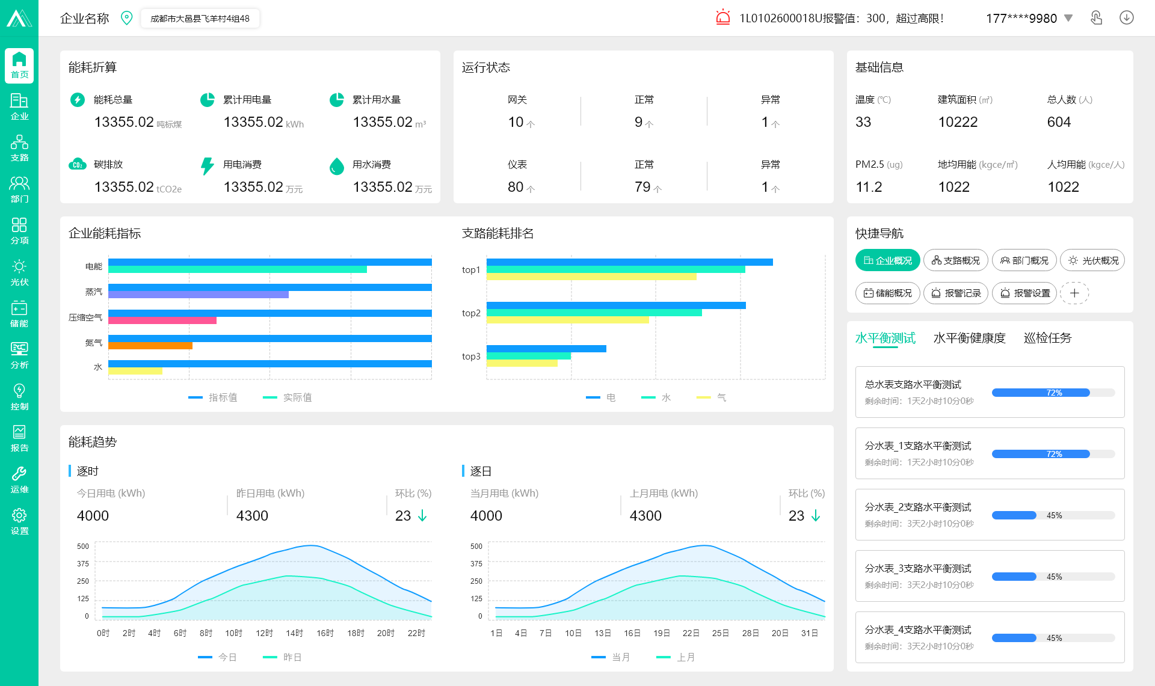Image resolution: width=1155 pixels, height=686 pixels.
Task: Open the 分项 sub-item sidebar icon
Action: coord(19,231)
